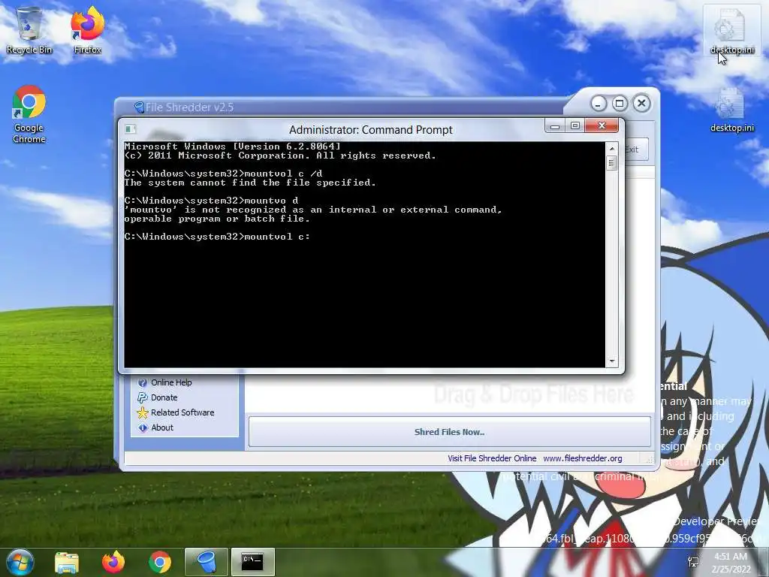769x577 pixels.
Task: Follow the Visit File Shredder Online link
Action: [x=492, y=458]
